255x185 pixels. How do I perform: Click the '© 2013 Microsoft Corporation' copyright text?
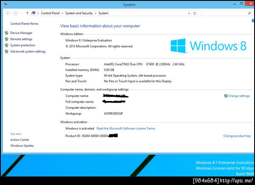point(99,46)
